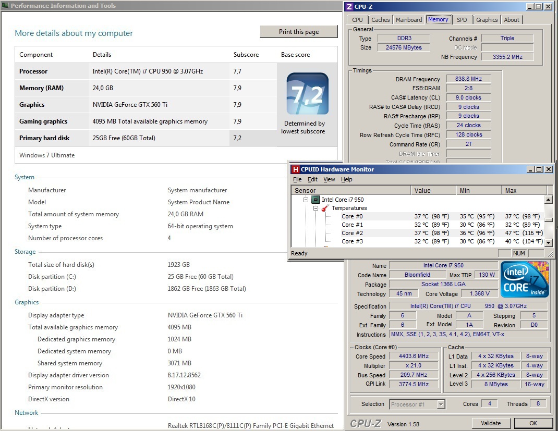This screenshot has height=431, width=558.
Task: Click the Hardware Monitor resize grip
Action: tap(551, 254)
